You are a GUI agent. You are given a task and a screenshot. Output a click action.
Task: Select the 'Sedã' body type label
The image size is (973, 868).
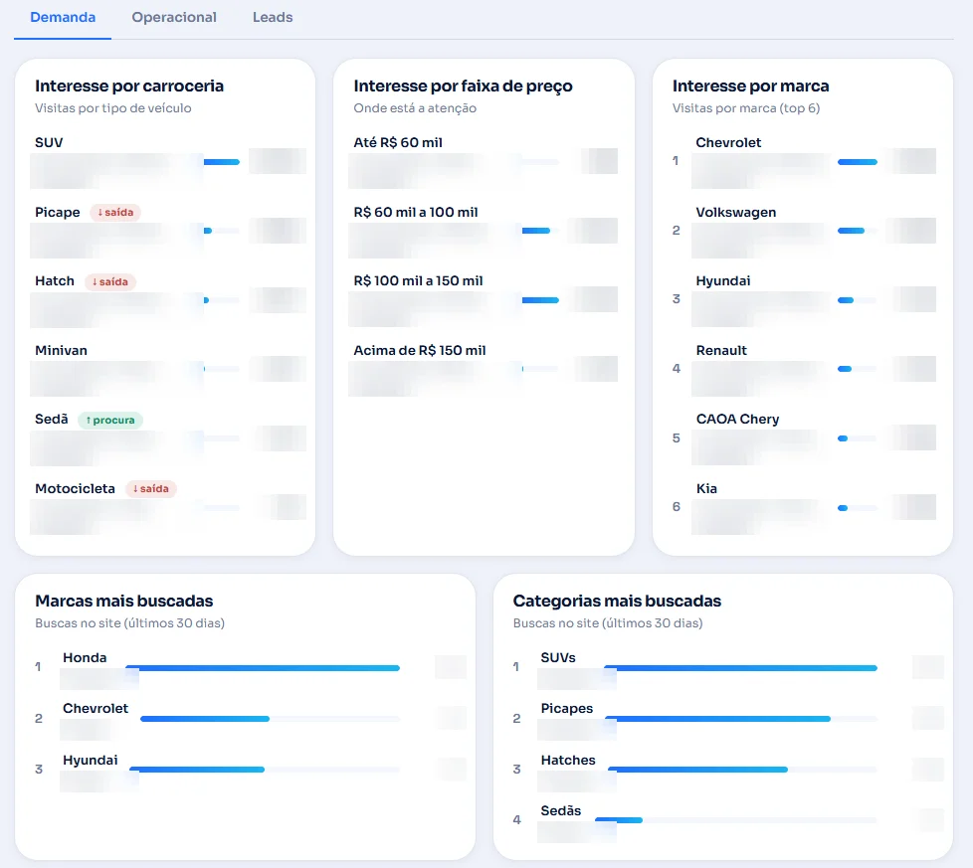pyautogui.click(x=52, y=420)
